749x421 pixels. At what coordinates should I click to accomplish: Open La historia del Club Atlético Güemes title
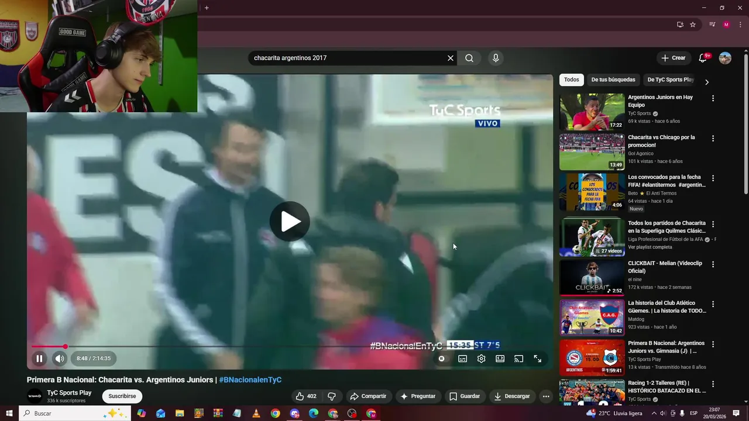[667, 307]
